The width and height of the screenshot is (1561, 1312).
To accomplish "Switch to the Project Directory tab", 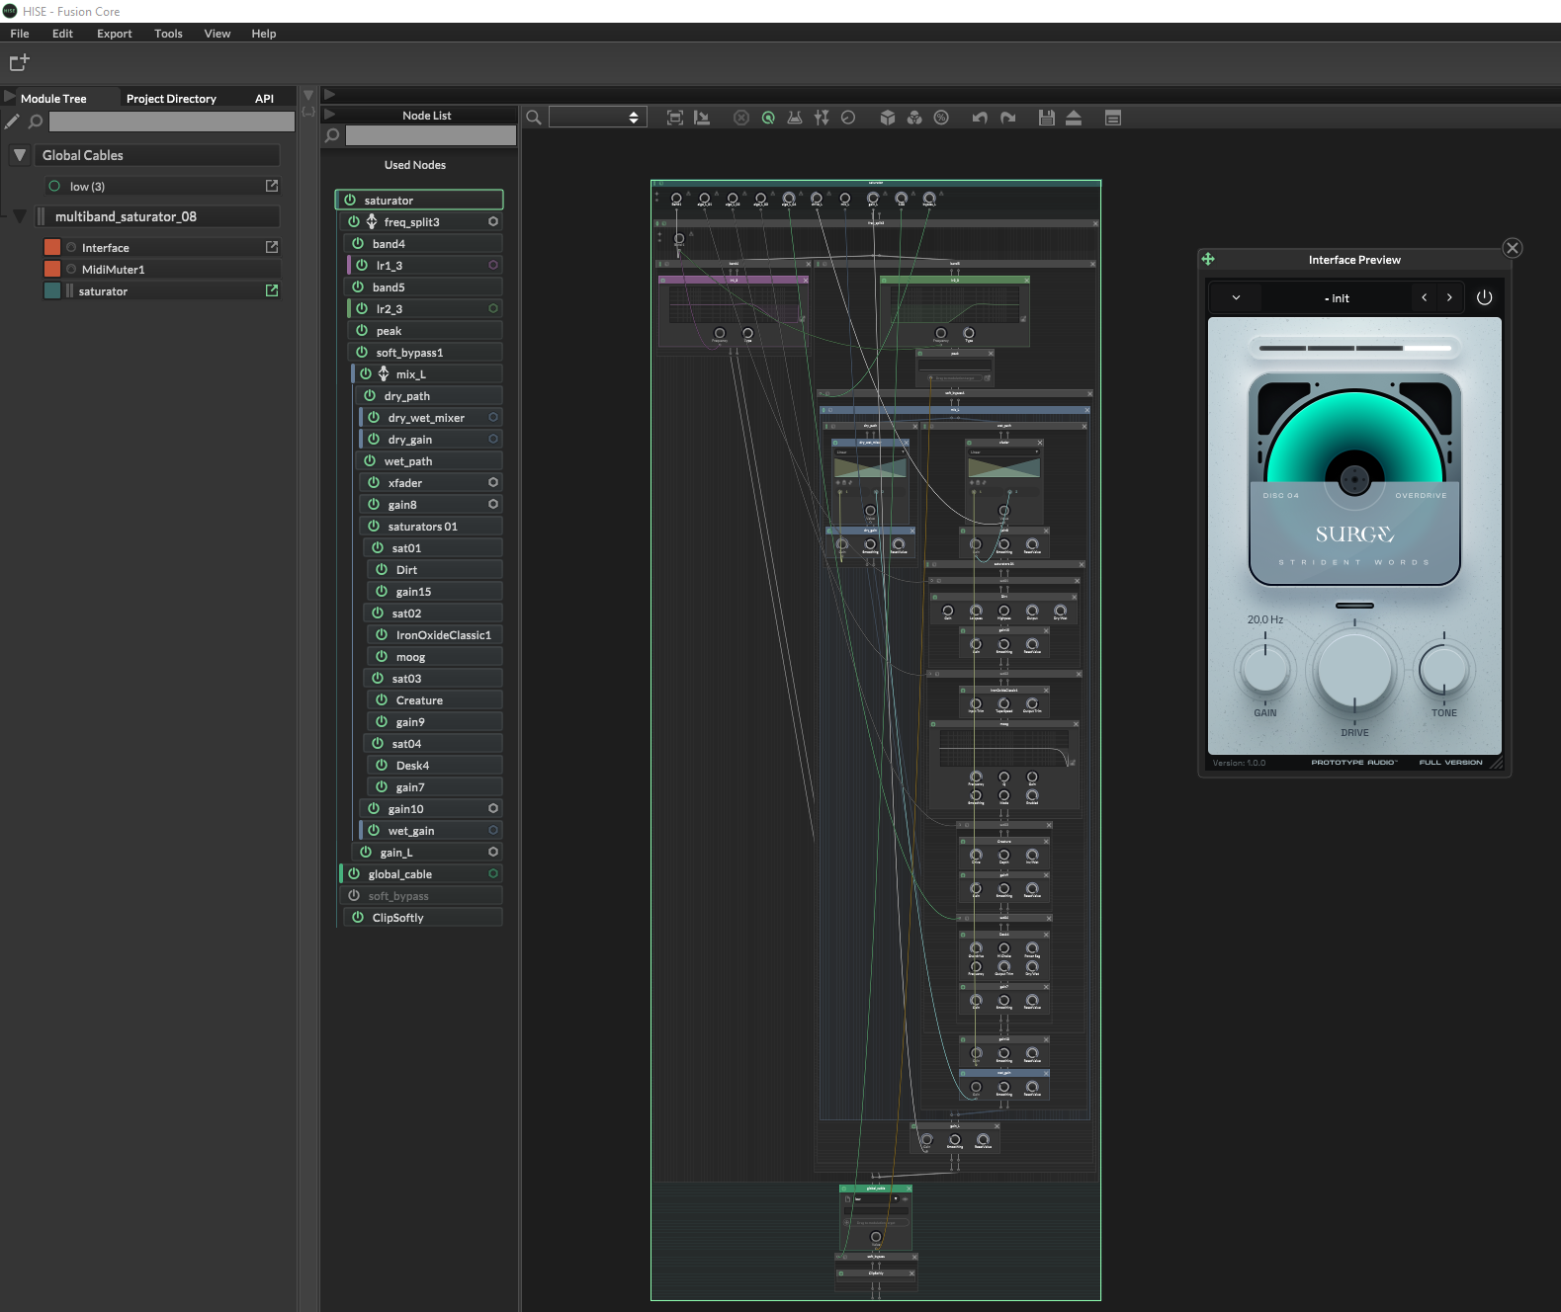I will (x=171, y=99).
